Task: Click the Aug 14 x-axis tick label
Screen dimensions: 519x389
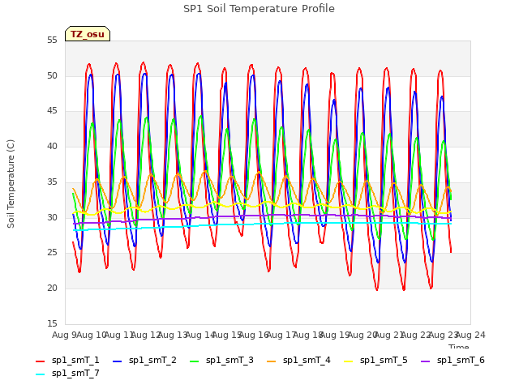Action: coord(200,335)
